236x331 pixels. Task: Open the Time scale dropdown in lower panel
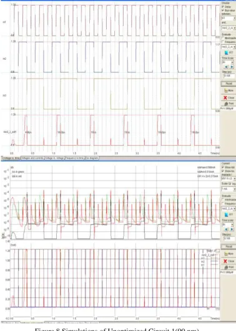pyautogui.click(x=227, y=224)
